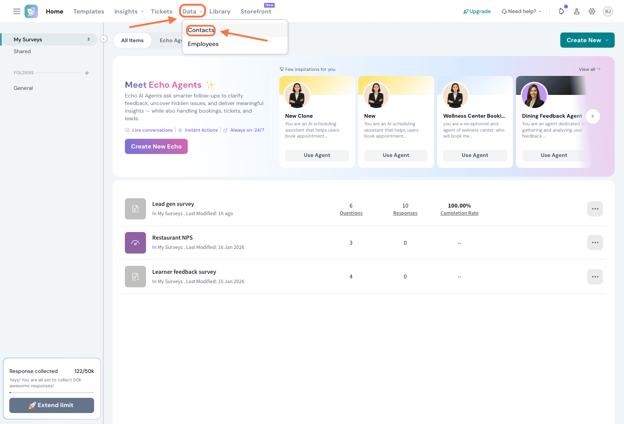Click the Upgrade link
624x424 pixels.
477,11
